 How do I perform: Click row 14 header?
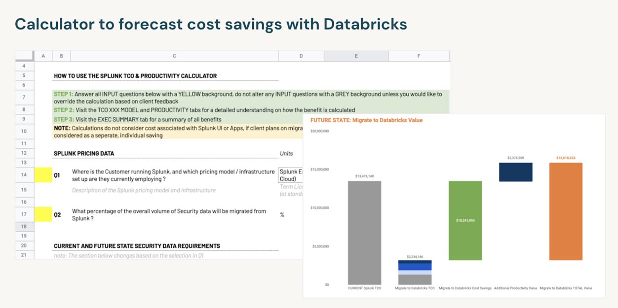point(24,175)
